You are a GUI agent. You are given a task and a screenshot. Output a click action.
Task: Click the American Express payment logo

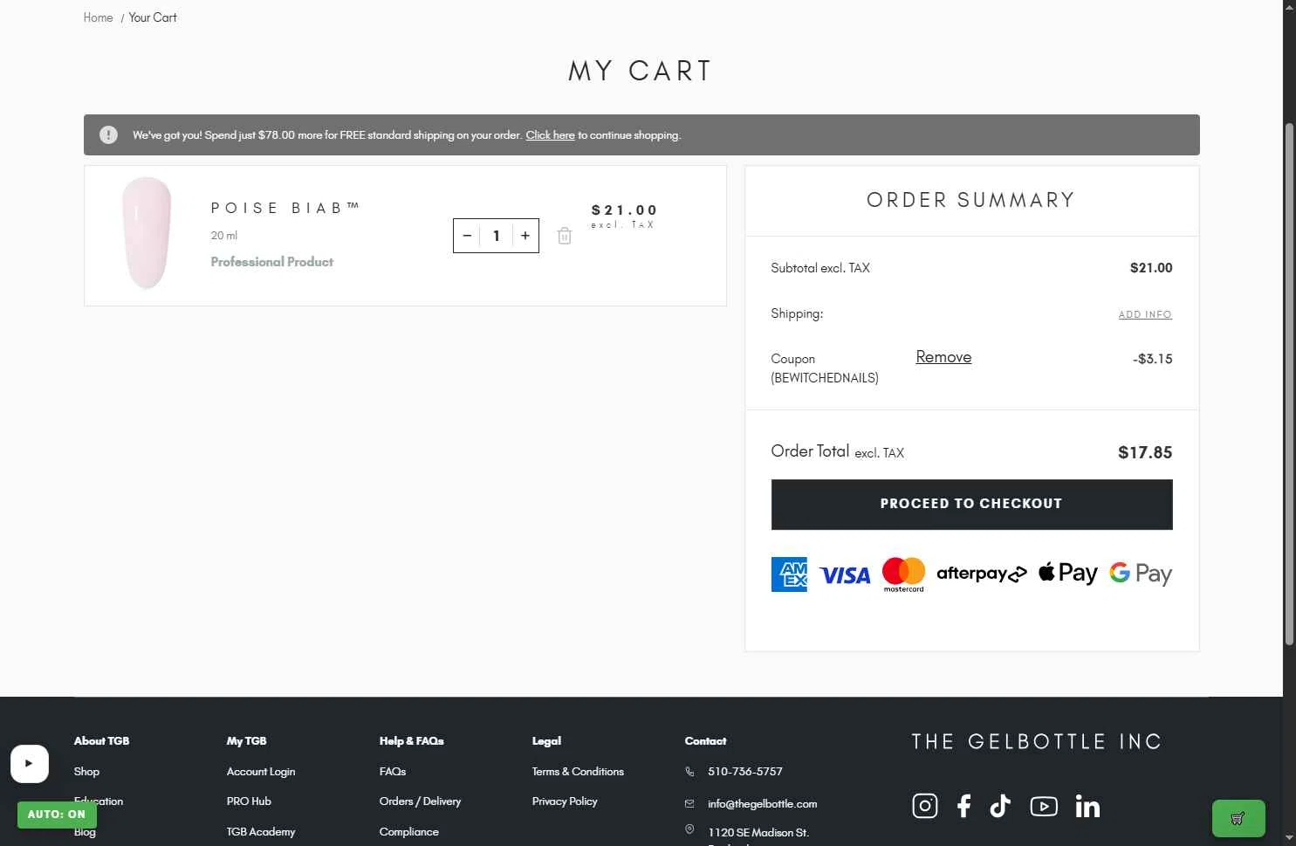pos(789,574)
